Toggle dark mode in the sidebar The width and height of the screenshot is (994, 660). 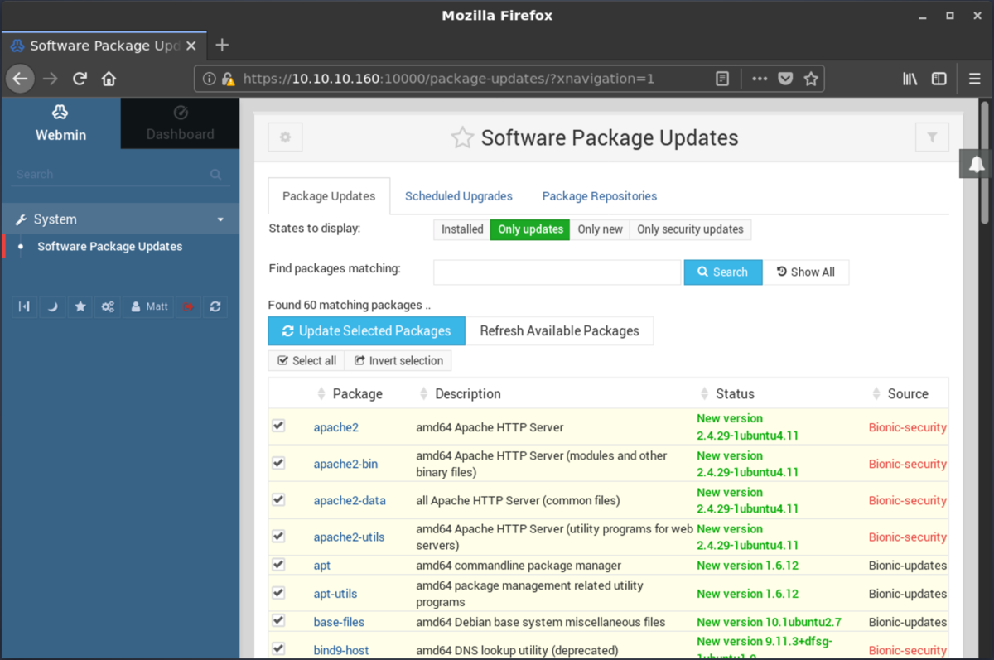pos(51,306)
